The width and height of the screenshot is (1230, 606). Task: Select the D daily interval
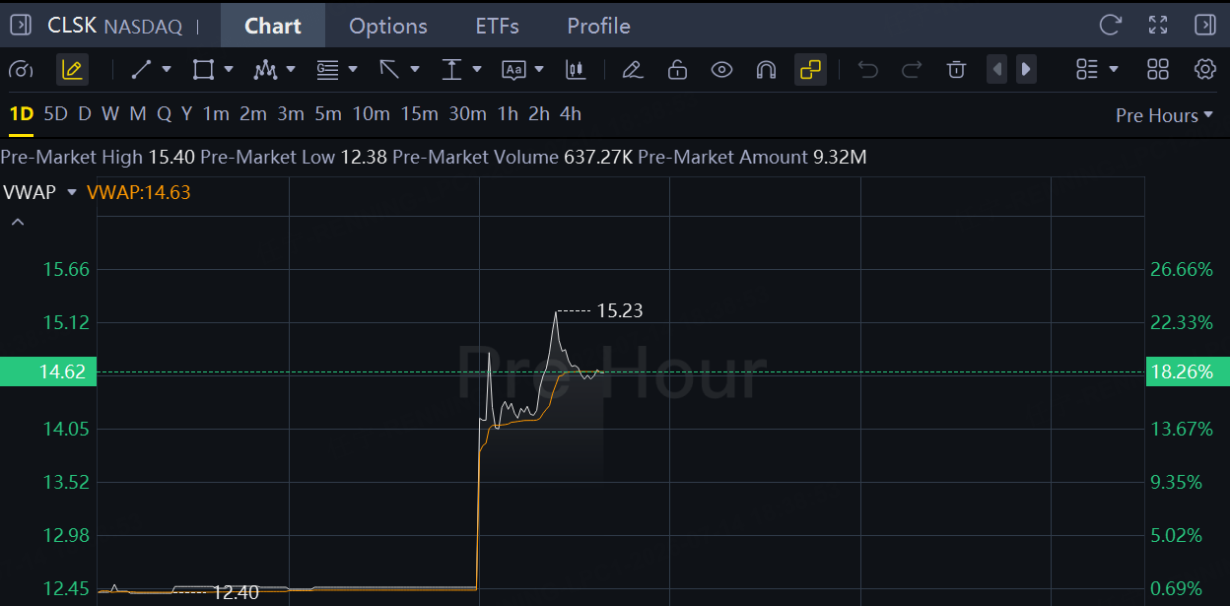point(85,114)
